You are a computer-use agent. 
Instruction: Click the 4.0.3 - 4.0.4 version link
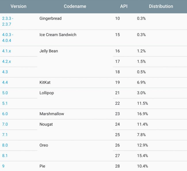(8, 37)
